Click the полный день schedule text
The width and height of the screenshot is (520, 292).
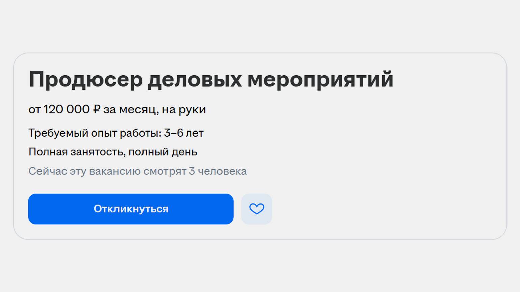click(x=163, y=152)
